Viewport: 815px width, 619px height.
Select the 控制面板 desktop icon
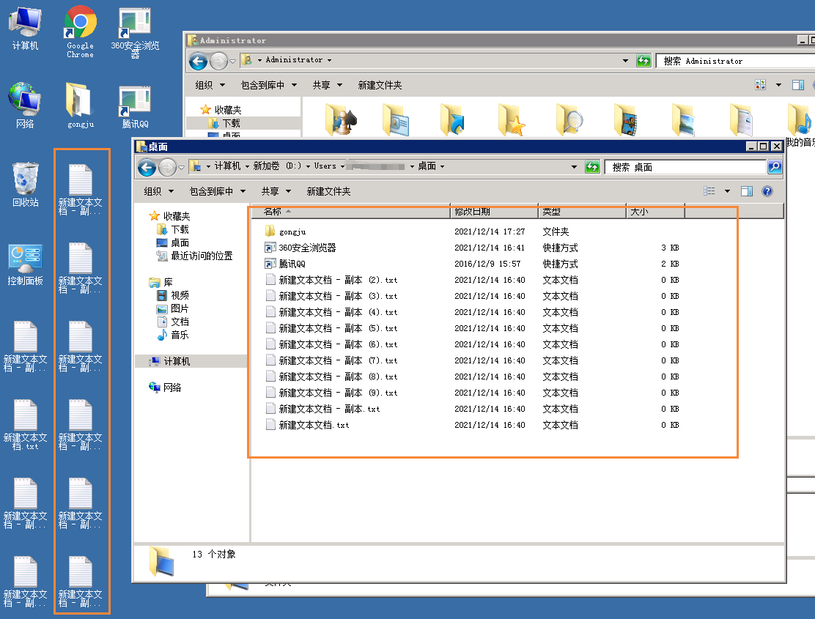click(x=25, y=259)
